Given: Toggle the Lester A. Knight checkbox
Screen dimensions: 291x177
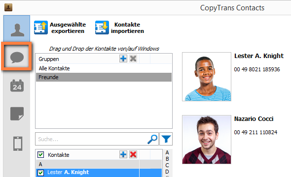Looking at the screenshot, I should 40,173.
